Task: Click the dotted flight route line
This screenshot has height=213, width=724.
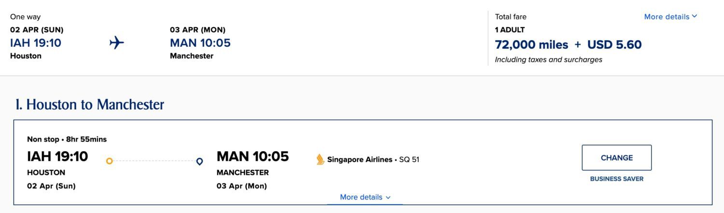Action: click(x=154, y=161)
